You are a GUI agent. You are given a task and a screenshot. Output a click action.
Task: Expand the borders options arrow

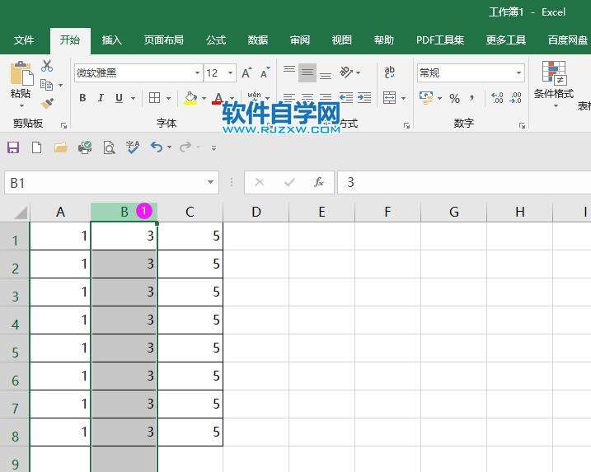(x=168, y=98)
